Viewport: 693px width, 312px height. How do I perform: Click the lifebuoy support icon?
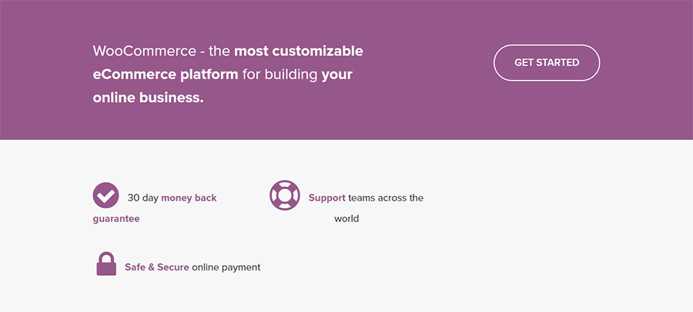[285, 195]
